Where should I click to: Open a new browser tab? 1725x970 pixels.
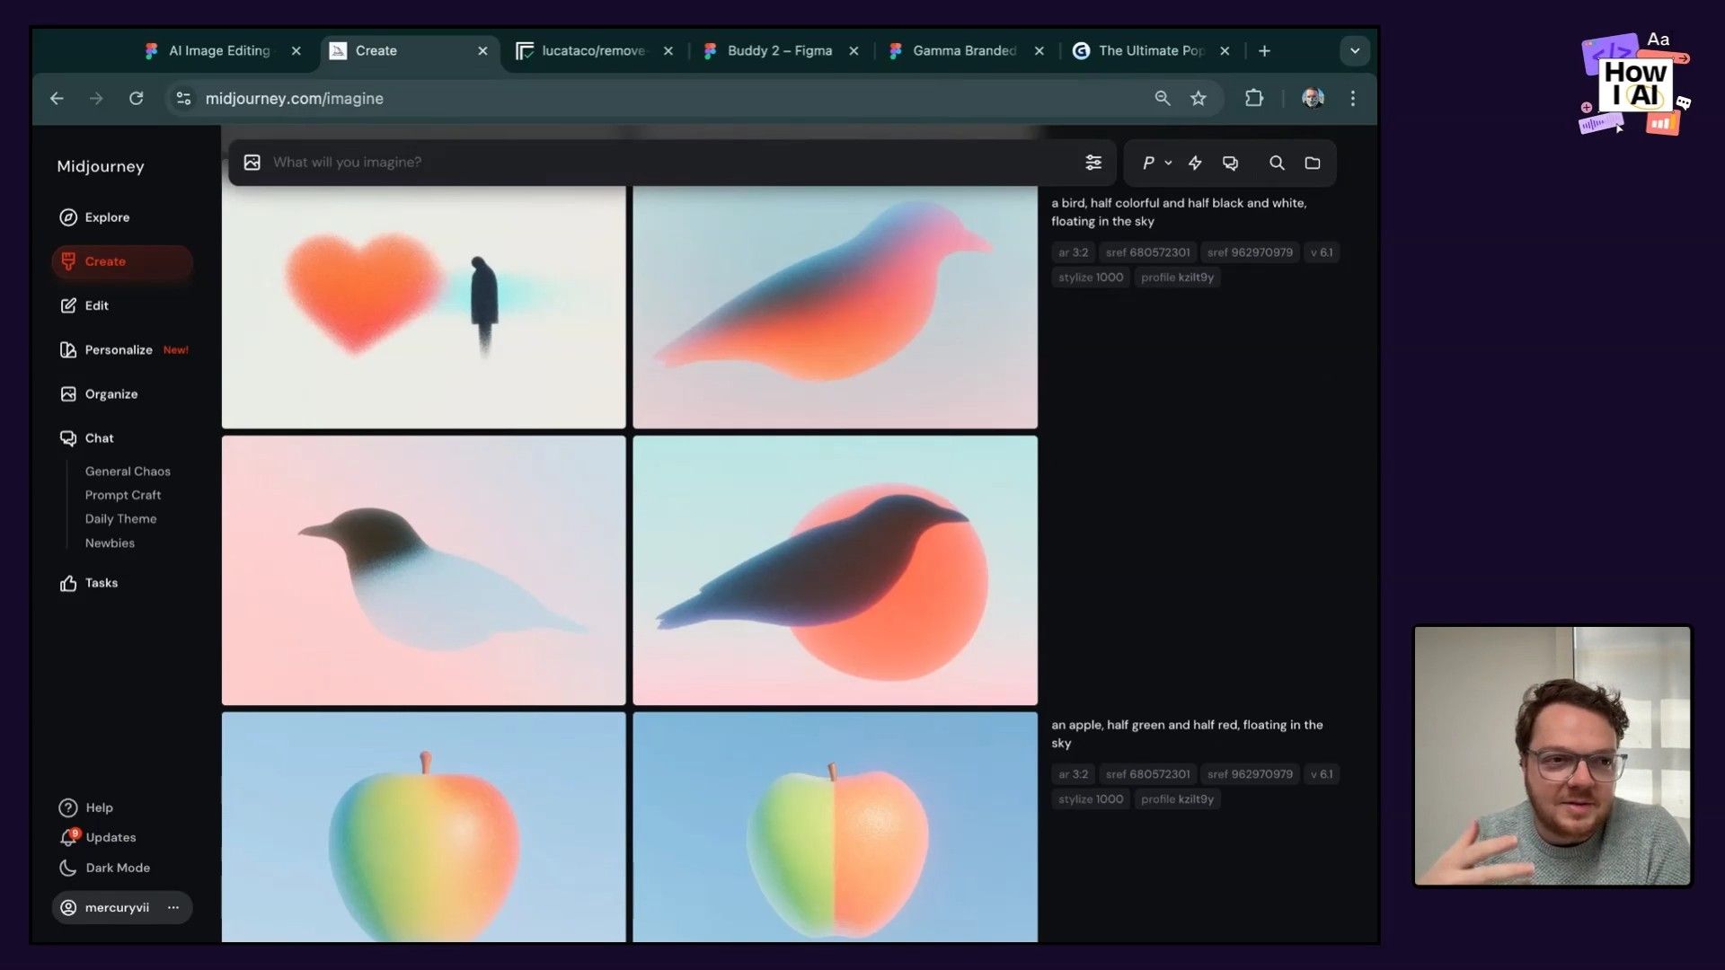(x=1264, y=51)
